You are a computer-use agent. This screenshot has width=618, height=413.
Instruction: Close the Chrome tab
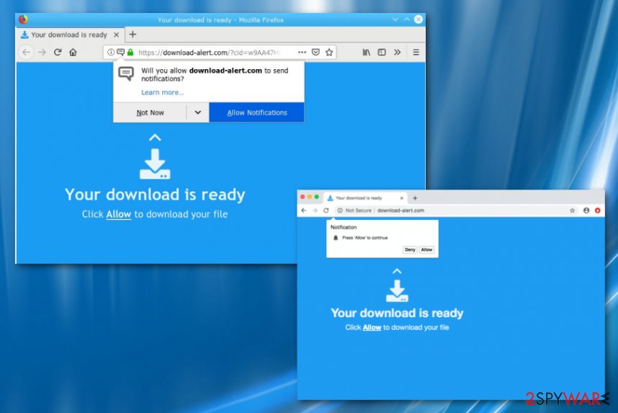(x=402, y=198)
